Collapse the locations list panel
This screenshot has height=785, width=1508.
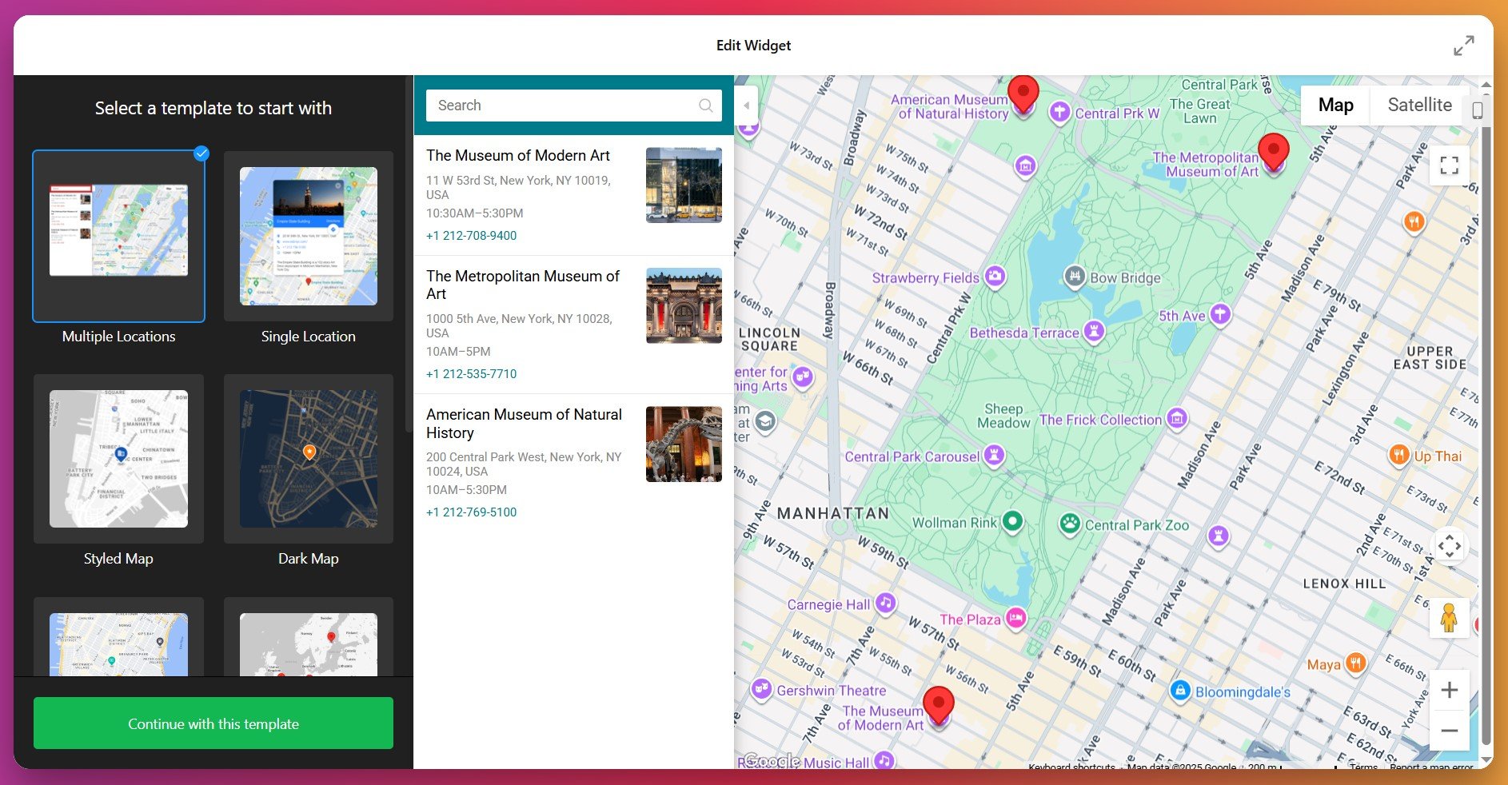point(746,105)
